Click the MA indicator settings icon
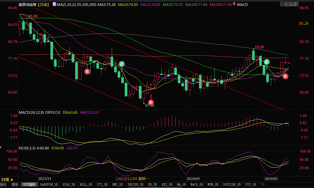This screenshot has width=314, height=188. pos(54,5)
